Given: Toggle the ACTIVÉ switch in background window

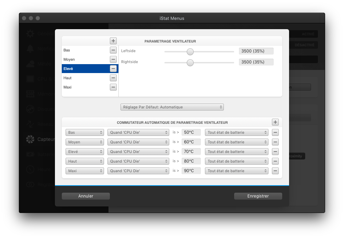Looking at the screenshot, I should coord(303,34).
